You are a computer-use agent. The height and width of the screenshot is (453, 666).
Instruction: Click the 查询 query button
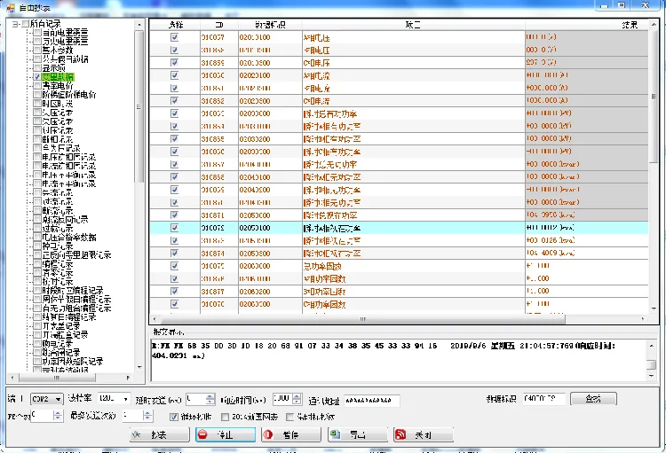(593, 399)
